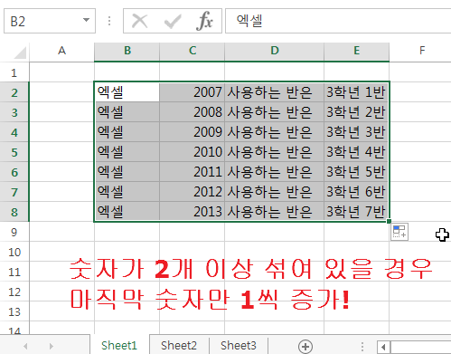Select row 12 header
451x354 pixels.
(14, 292)
